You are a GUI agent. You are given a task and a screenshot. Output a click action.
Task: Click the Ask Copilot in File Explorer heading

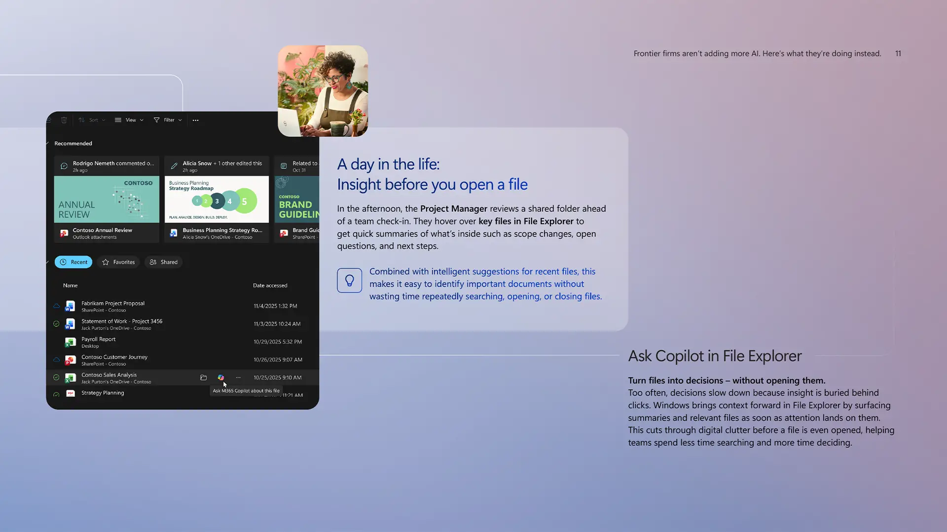(715, 356)
